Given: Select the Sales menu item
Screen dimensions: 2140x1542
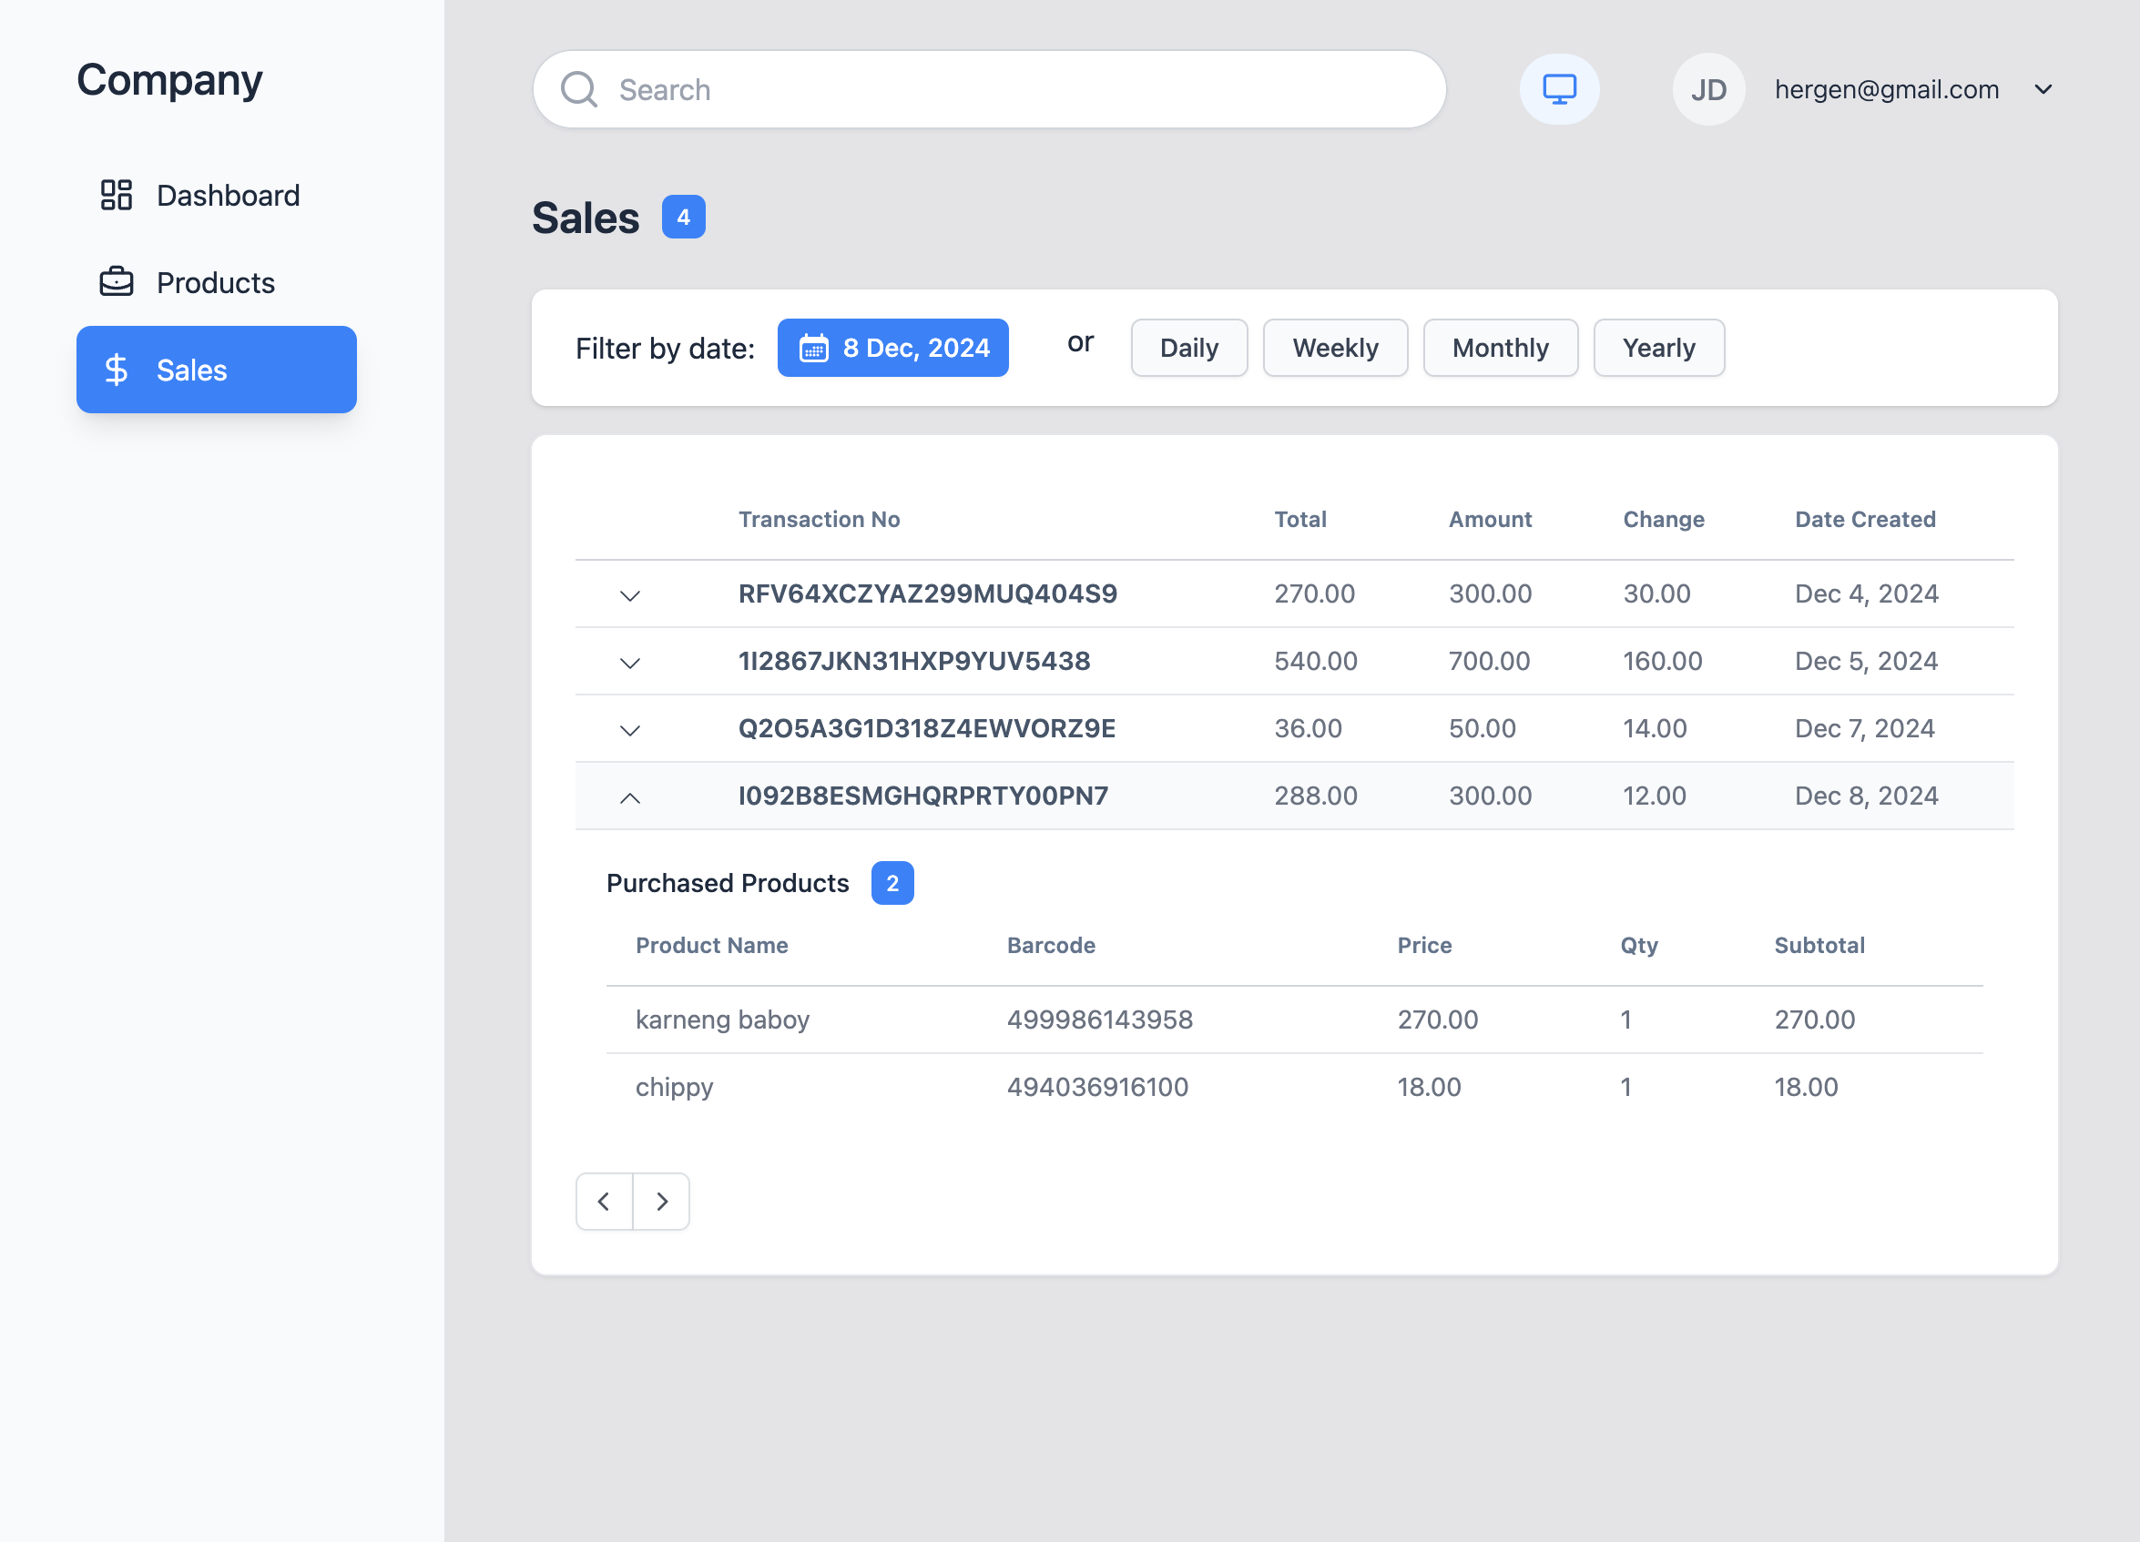Looking at the screenshot, I should pyautogui.click(x=216, y=370).
